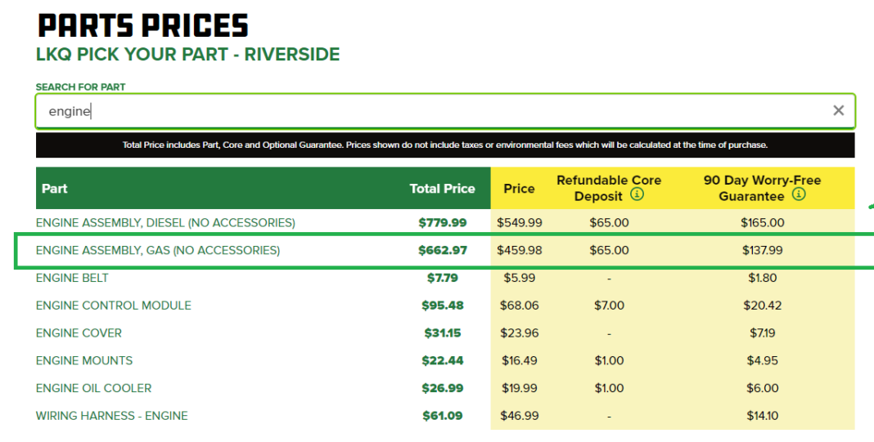Screen dimensions: 874x442
Task: Clear the search field with X icon
Action: tap(838, 111)
